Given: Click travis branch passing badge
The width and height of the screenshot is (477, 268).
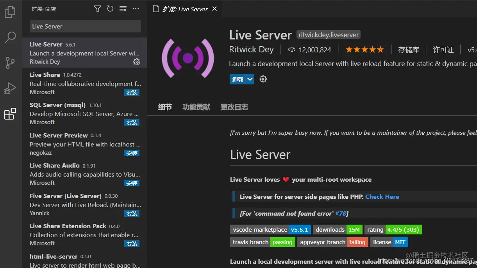Looking at the screenshot, I should [263, 242].
